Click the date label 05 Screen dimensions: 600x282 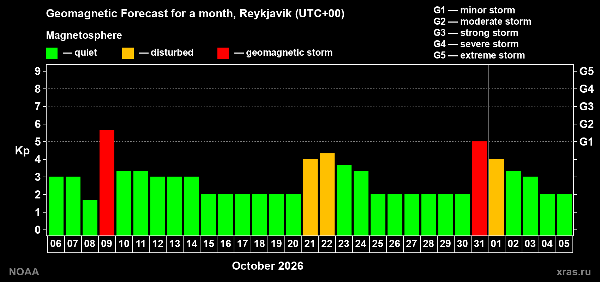coord(564,244)
